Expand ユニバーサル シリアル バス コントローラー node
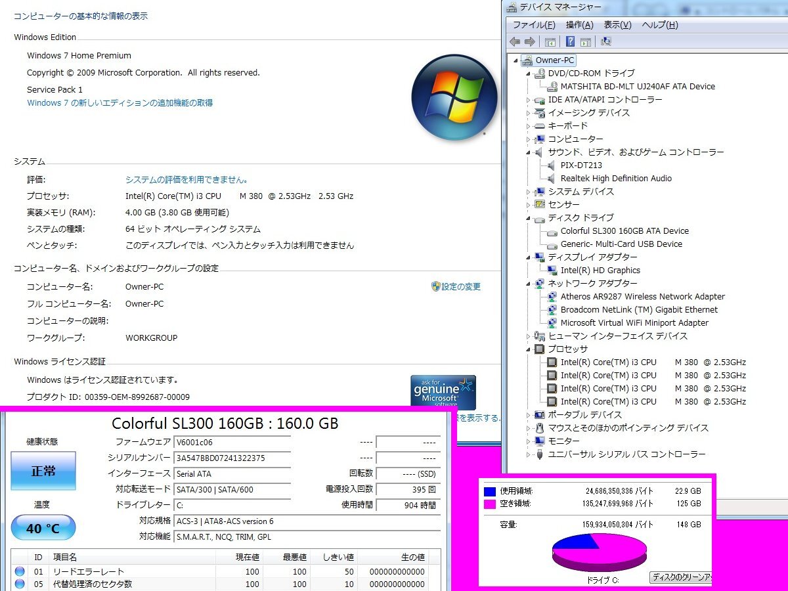Viewport: 788px width, 591px height. [x=529, y=454]
